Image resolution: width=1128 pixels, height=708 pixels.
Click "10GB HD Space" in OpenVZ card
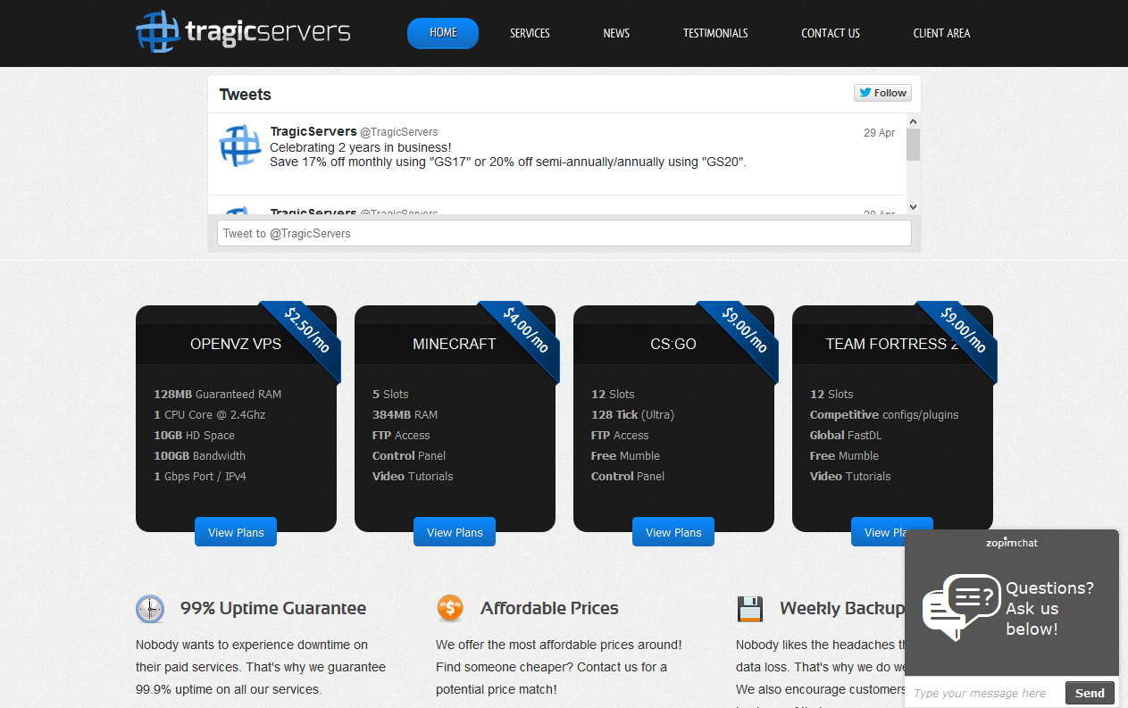pyautogui.click(x=194, y=435)
